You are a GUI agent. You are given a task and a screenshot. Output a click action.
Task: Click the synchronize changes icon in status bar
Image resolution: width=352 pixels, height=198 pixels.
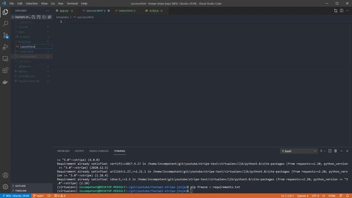click(49, 196)
